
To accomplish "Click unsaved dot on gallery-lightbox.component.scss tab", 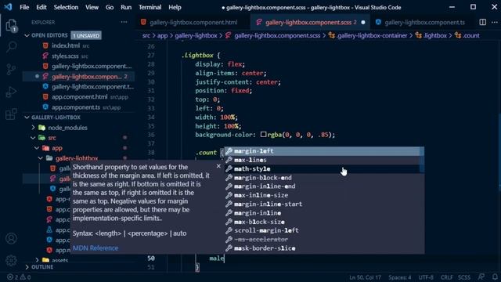I will 363,23.
